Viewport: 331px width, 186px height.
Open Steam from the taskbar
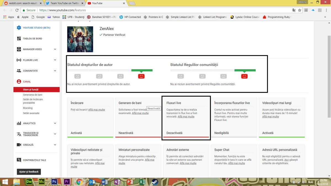[155, 182]
